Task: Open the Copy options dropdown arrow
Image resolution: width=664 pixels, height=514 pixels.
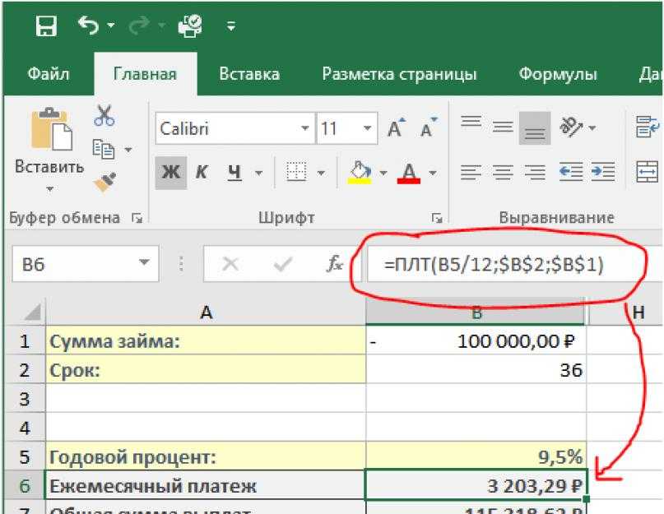Action: (x=128, y=150)
